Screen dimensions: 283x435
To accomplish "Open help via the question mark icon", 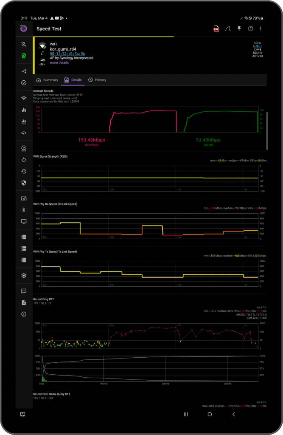I will [x=251, y=28].
